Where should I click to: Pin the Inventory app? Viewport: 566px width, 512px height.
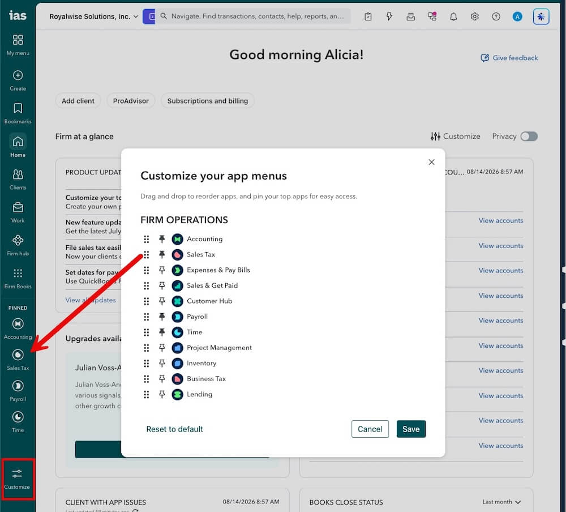coord(162,364)
